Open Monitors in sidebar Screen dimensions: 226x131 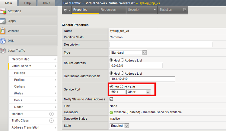(18, 114)
